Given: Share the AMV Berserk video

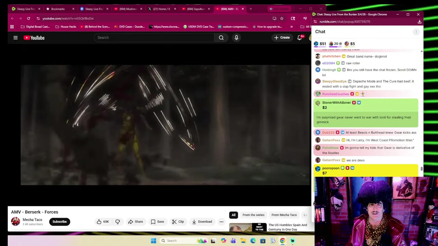Looking at the screenshot, I should 136,222.
